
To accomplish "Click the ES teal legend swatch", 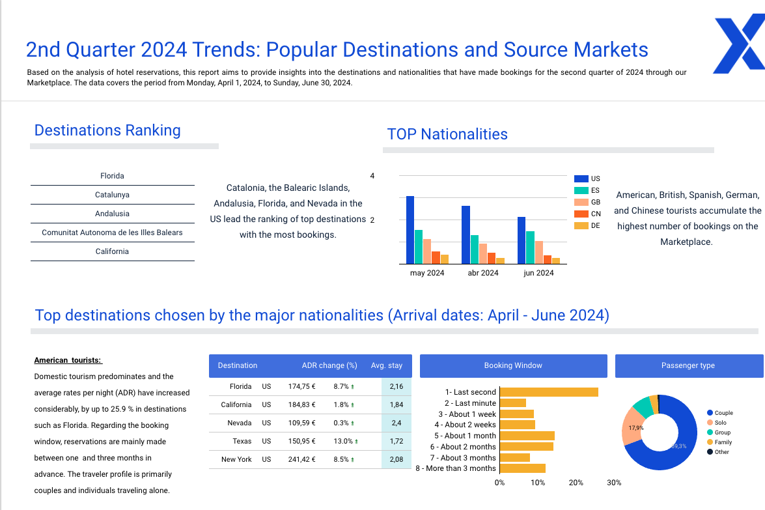I will (581, 190).
